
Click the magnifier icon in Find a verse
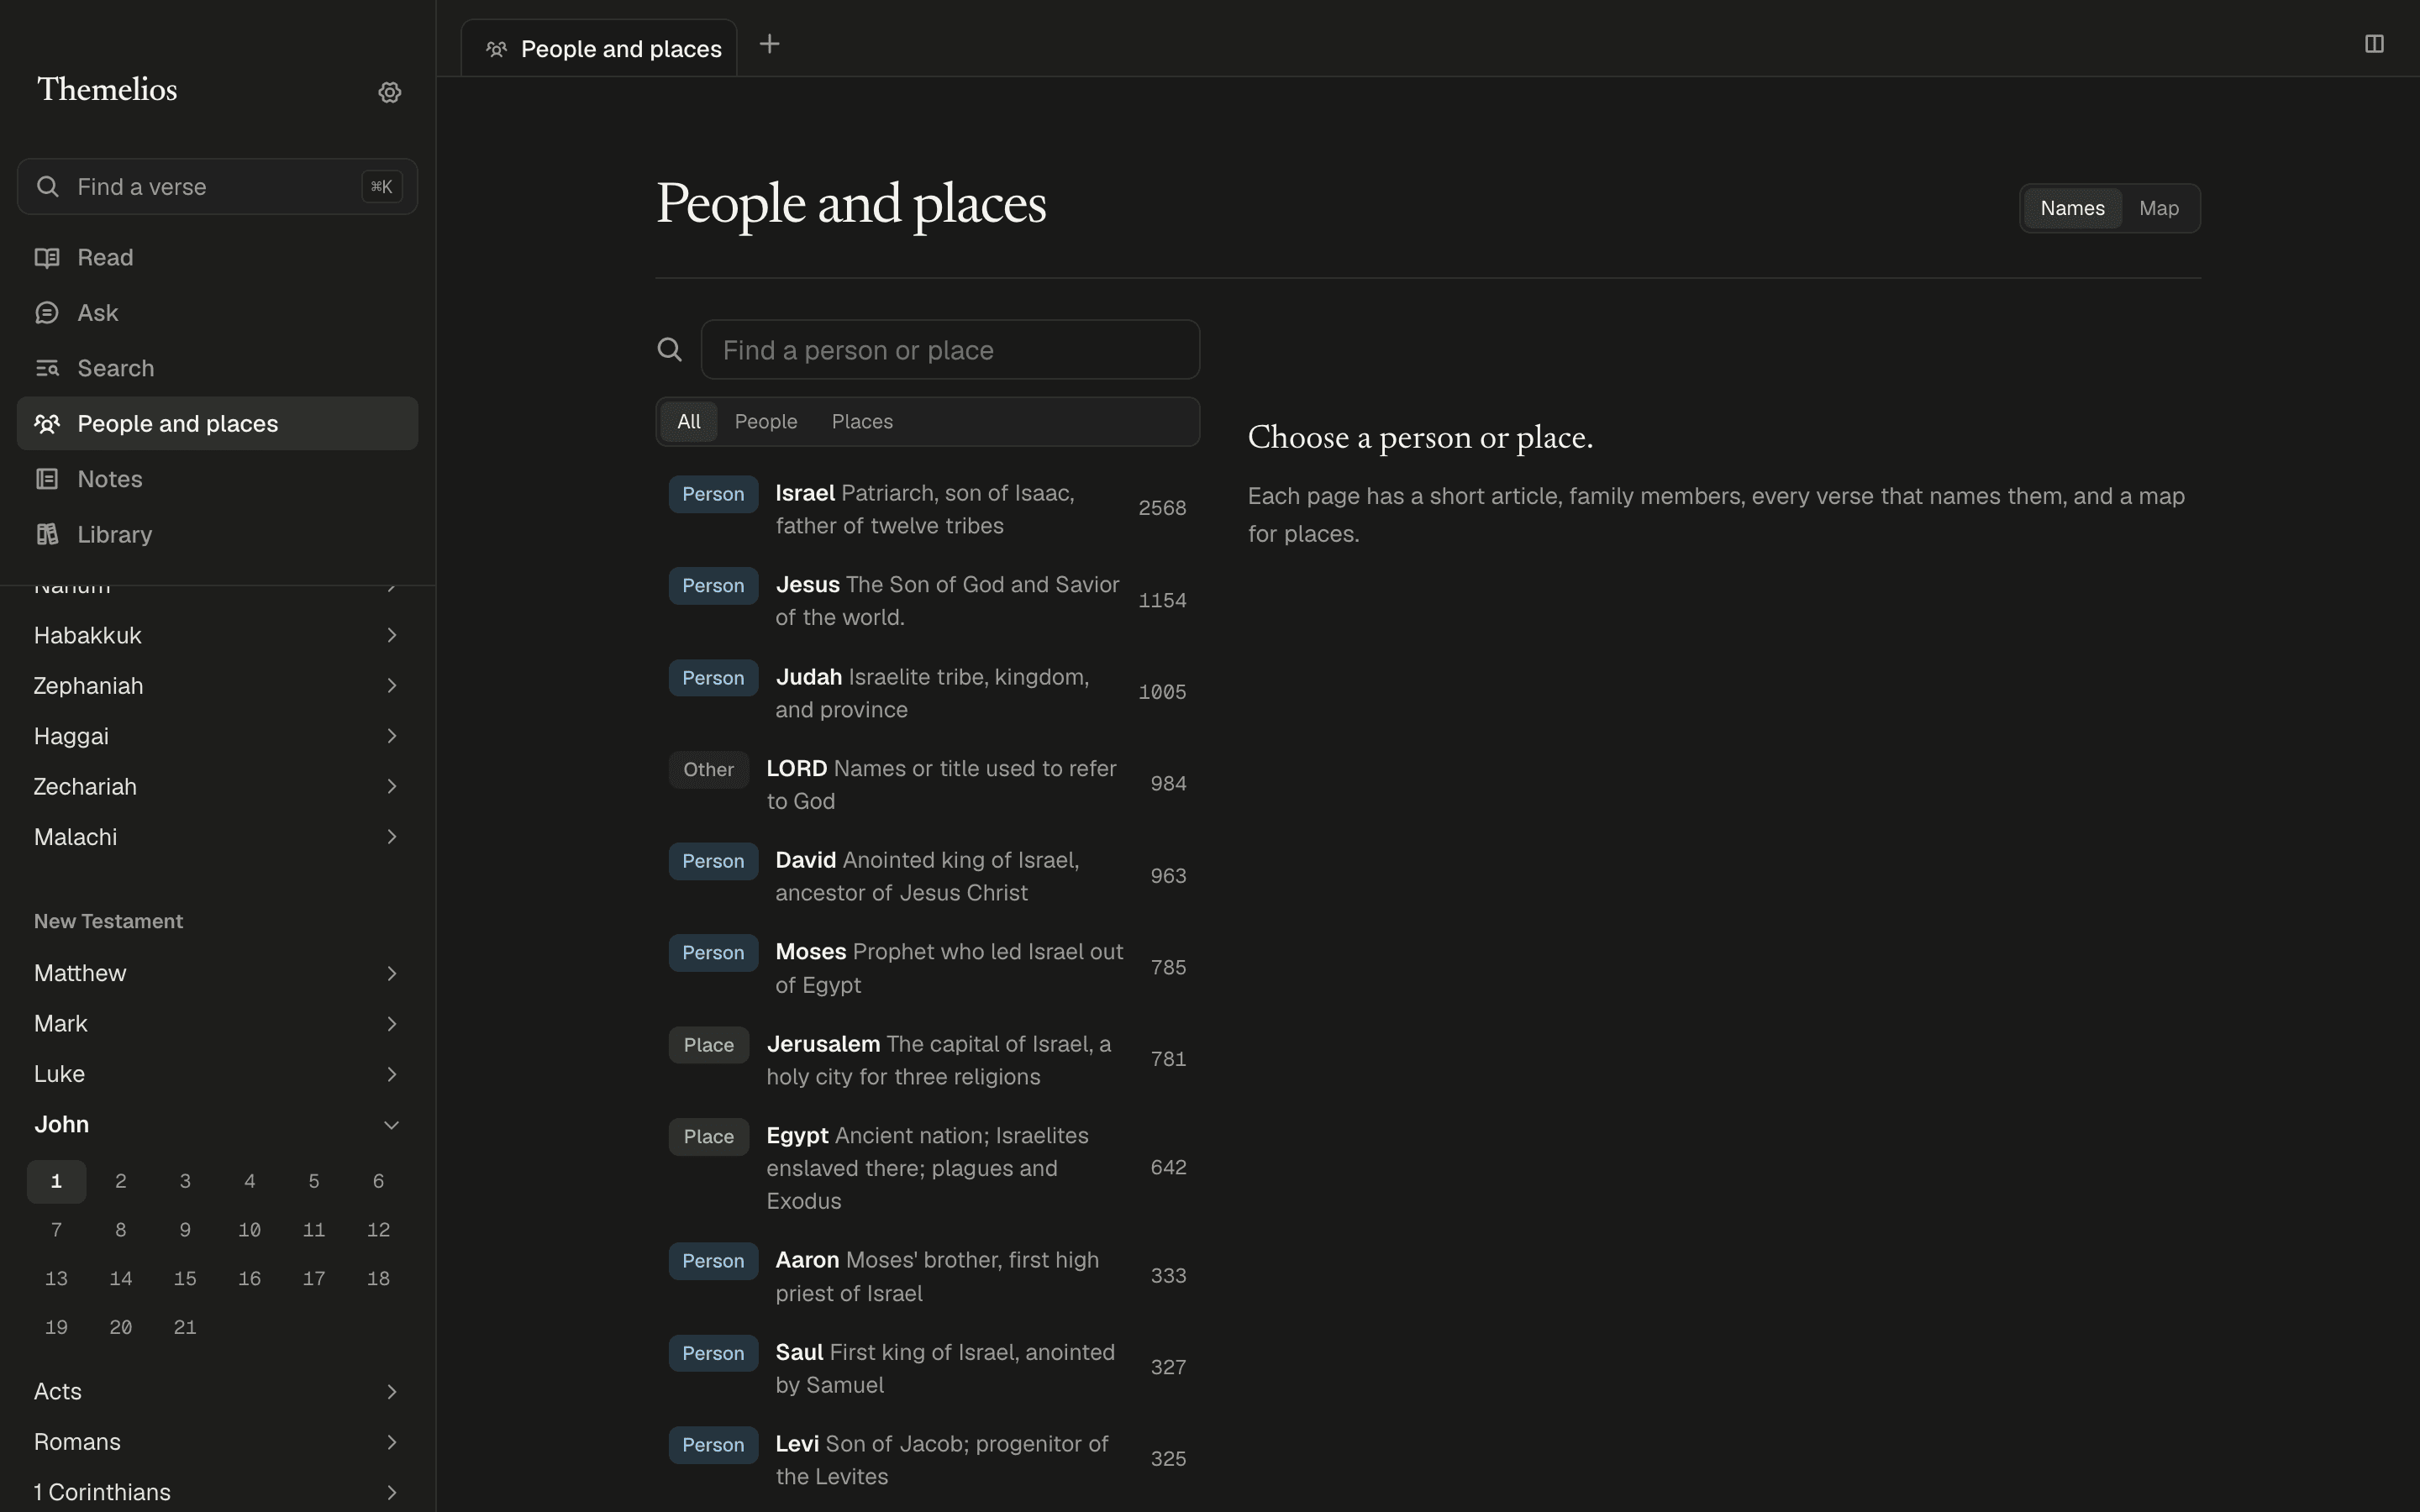(47, 186)
